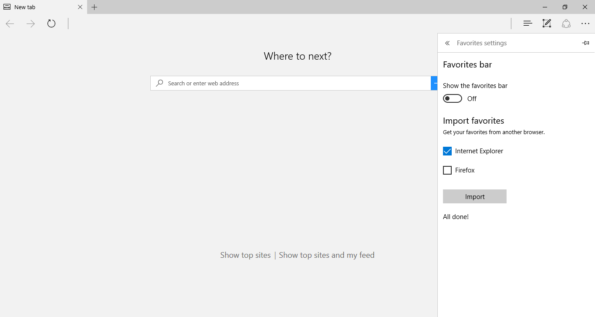Click the Favorites bar heading

(467, 64)
